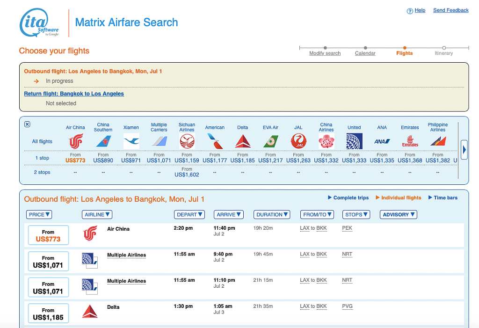Select Sichuan Airlines logo in matrix
479x328 pixels.
[x=187, y=141]
